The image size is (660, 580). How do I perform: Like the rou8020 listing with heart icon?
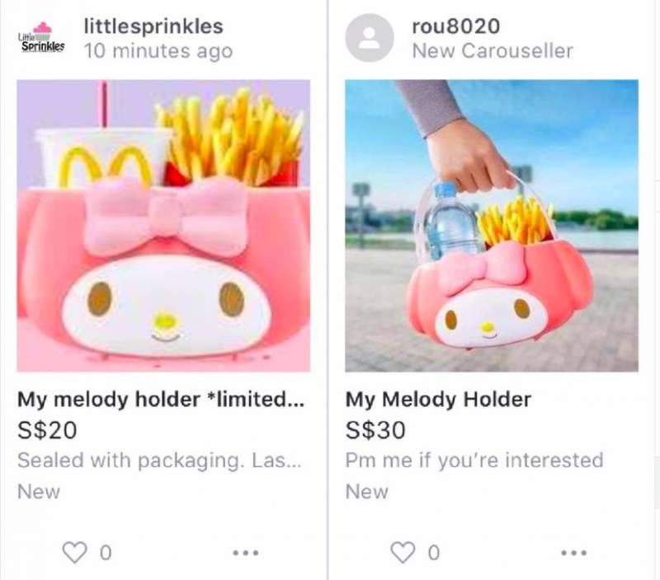pyautogui.click(x=403, y=552)
